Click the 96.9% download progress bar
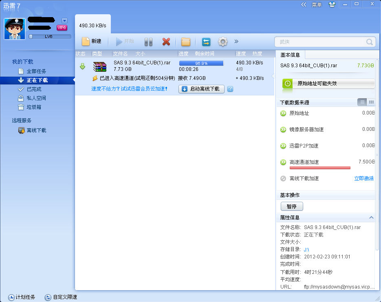 (x=201, y=63)
